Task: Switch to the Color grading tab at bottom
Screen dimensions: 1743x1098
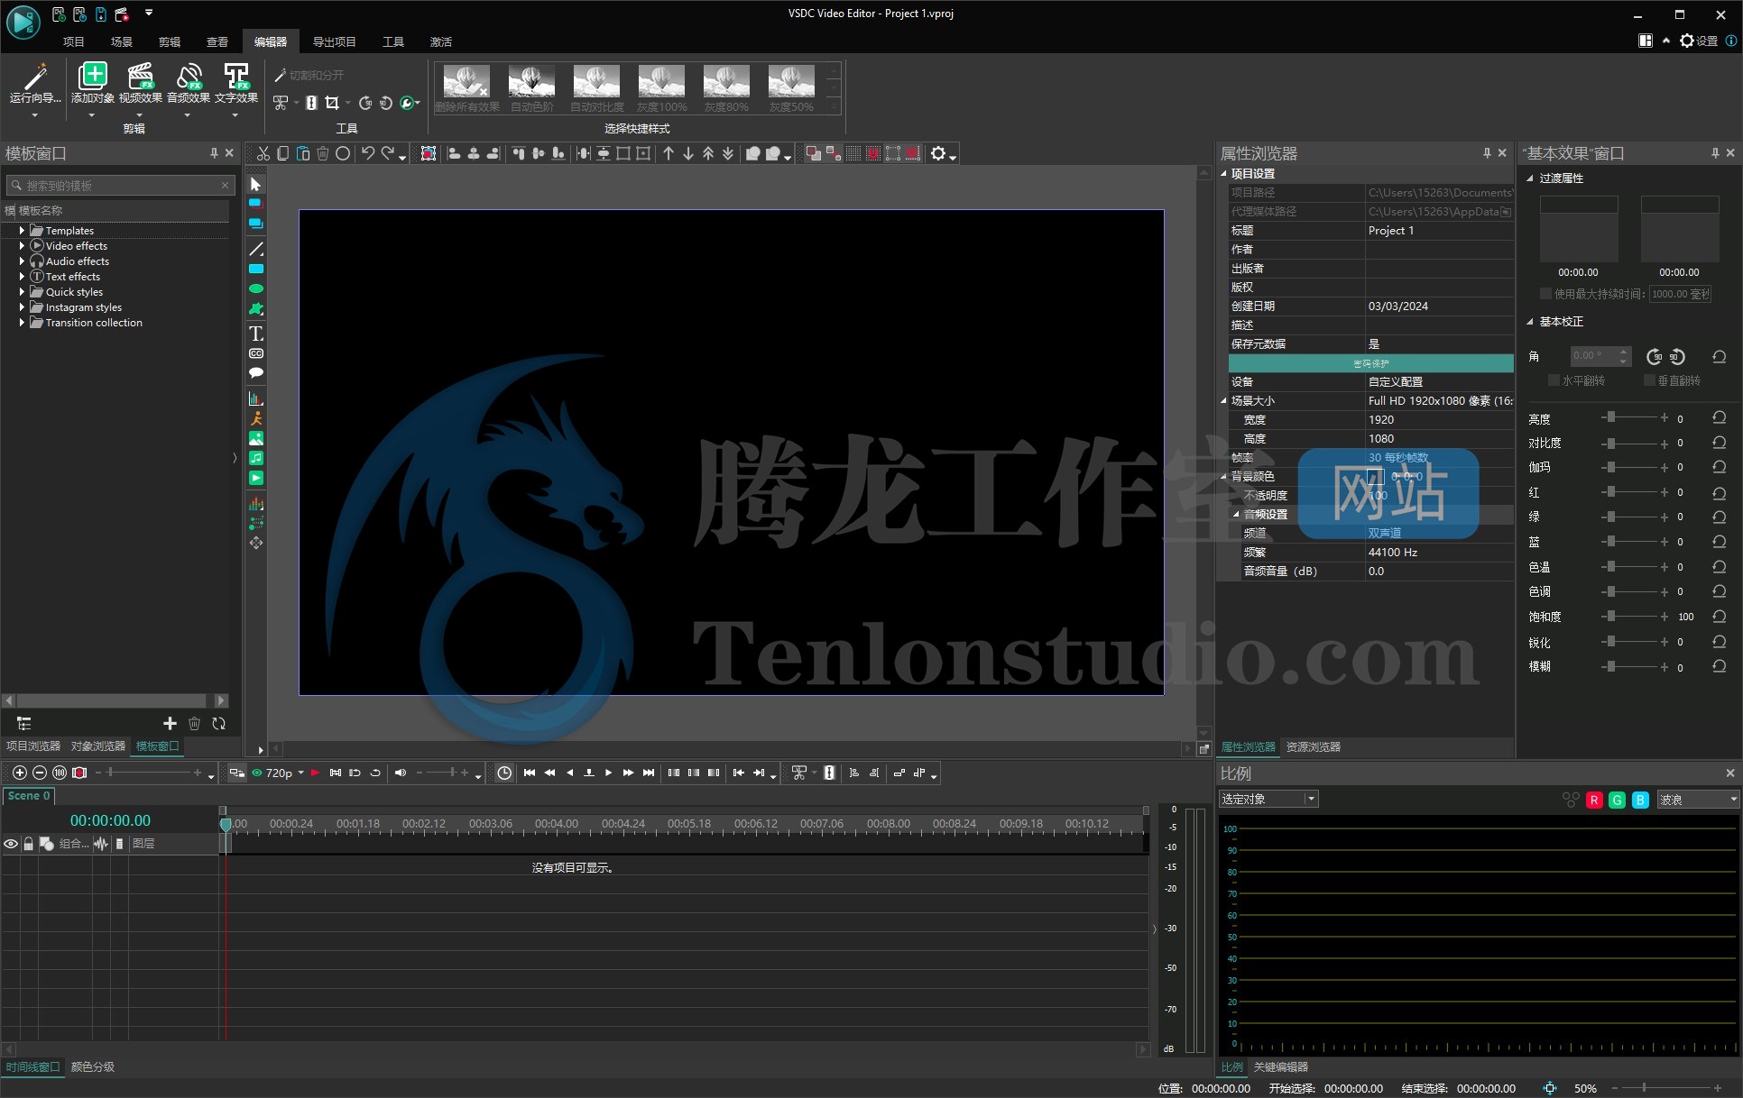Action: (x=92, y=1066)
